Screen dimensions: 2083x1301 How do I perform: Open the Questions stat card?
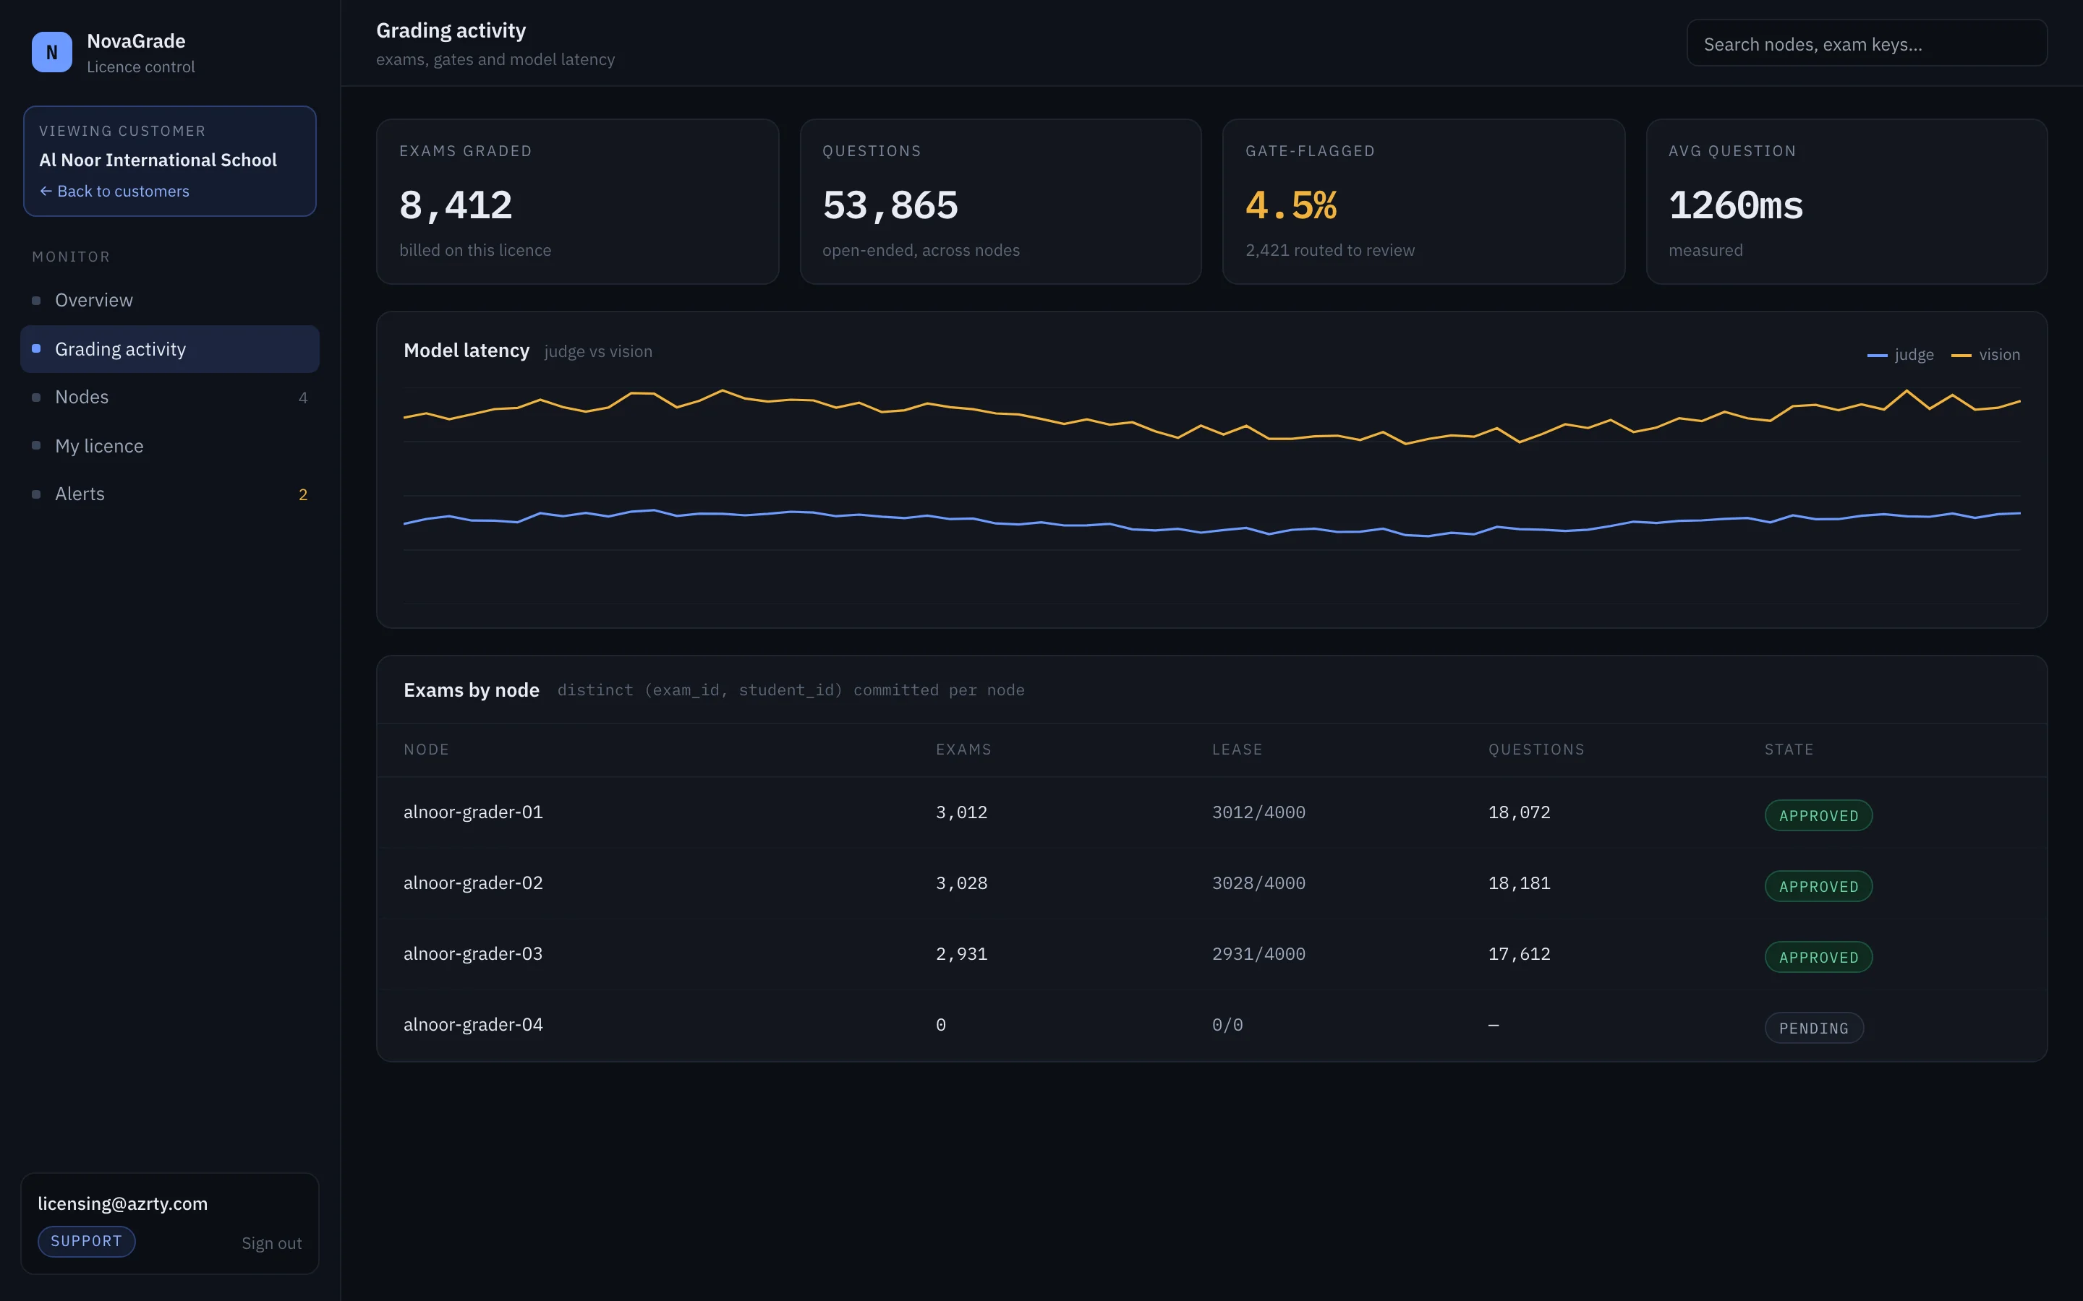pos(1000,202)
